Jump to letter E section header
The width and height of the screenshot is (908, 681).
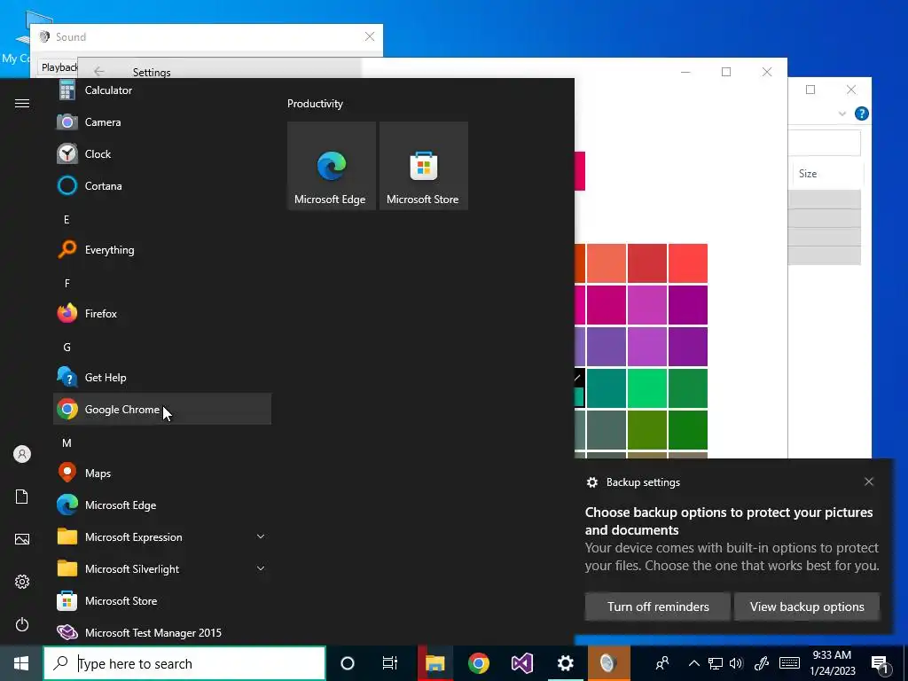(67, 220)
